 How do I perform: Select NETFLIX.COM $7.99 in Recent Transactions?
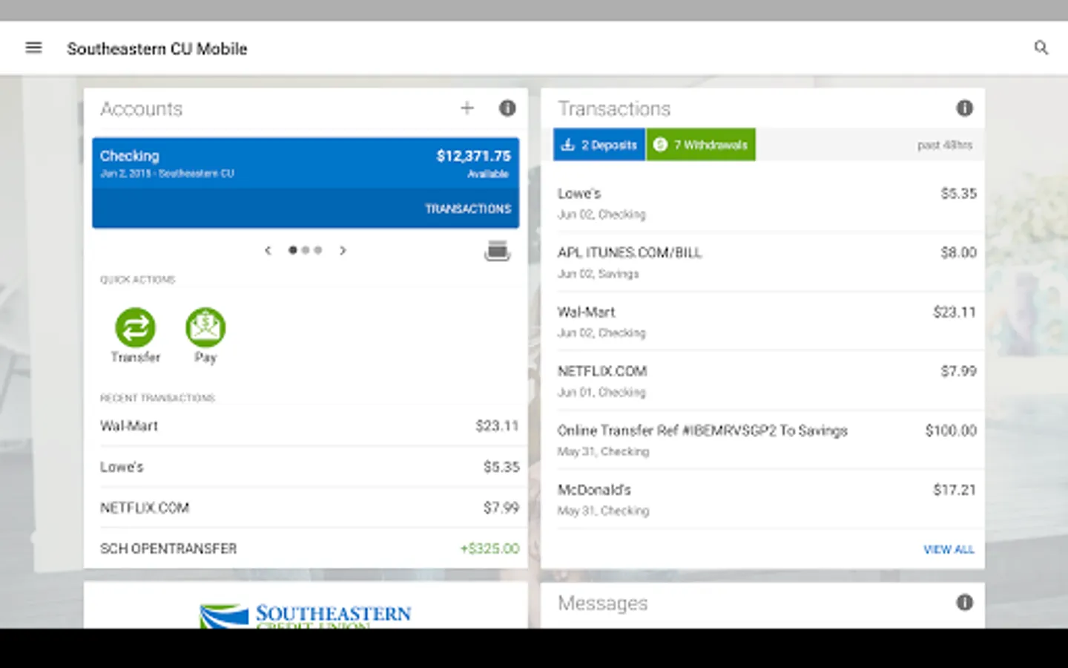click(x=309, y=508)
